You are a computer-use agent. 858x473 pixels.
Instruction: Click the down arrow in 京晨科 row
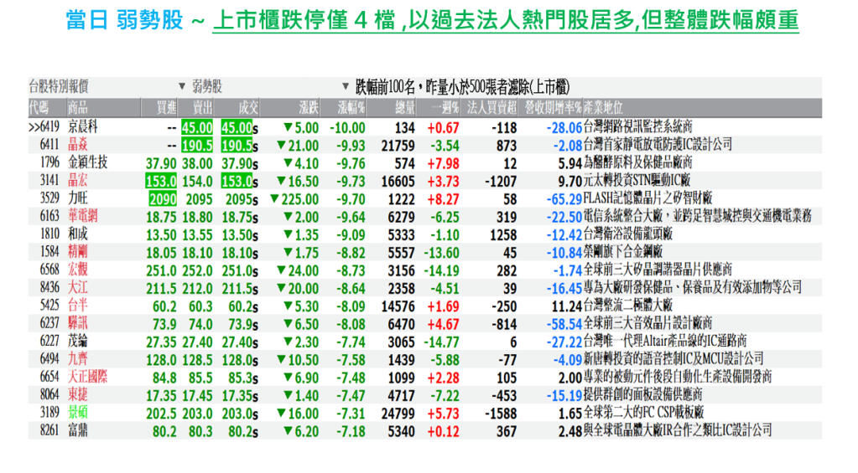click(289, 127)
